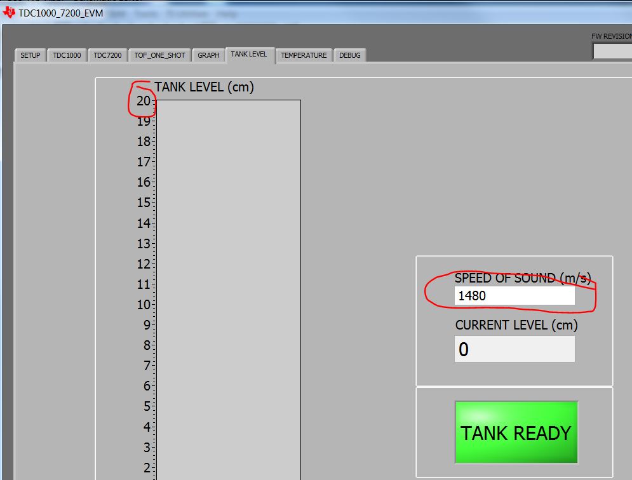Image resolution: width=632 pixels, height=480 pixels.
Task: Click the 18 label on tank scale
Action: pyautogui.click(x=144, y=142)
